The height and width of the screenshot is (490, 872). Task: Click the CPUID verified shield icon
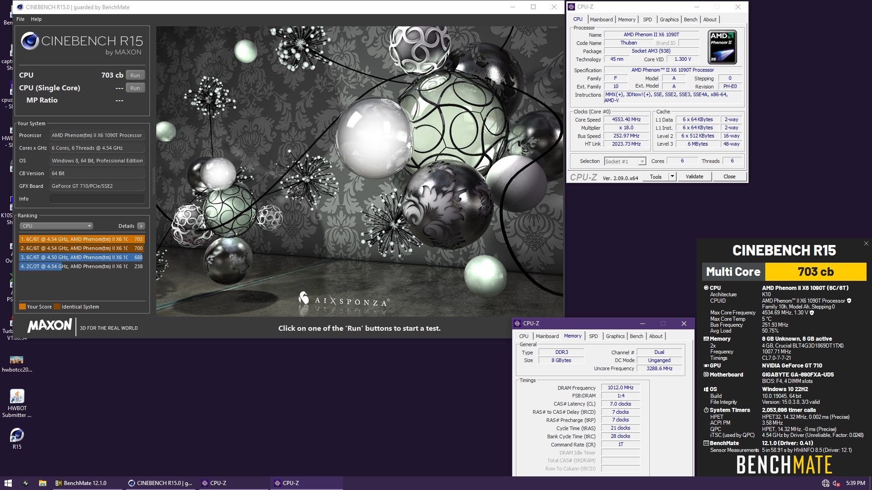pyautogui.click(x=849, y=301)
